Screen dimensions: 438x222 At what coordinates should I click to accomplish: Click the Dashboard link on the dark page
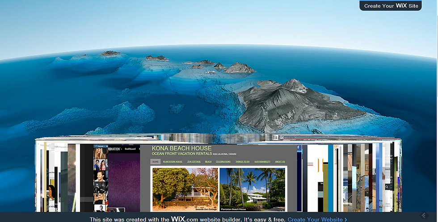tap(130, 149)
